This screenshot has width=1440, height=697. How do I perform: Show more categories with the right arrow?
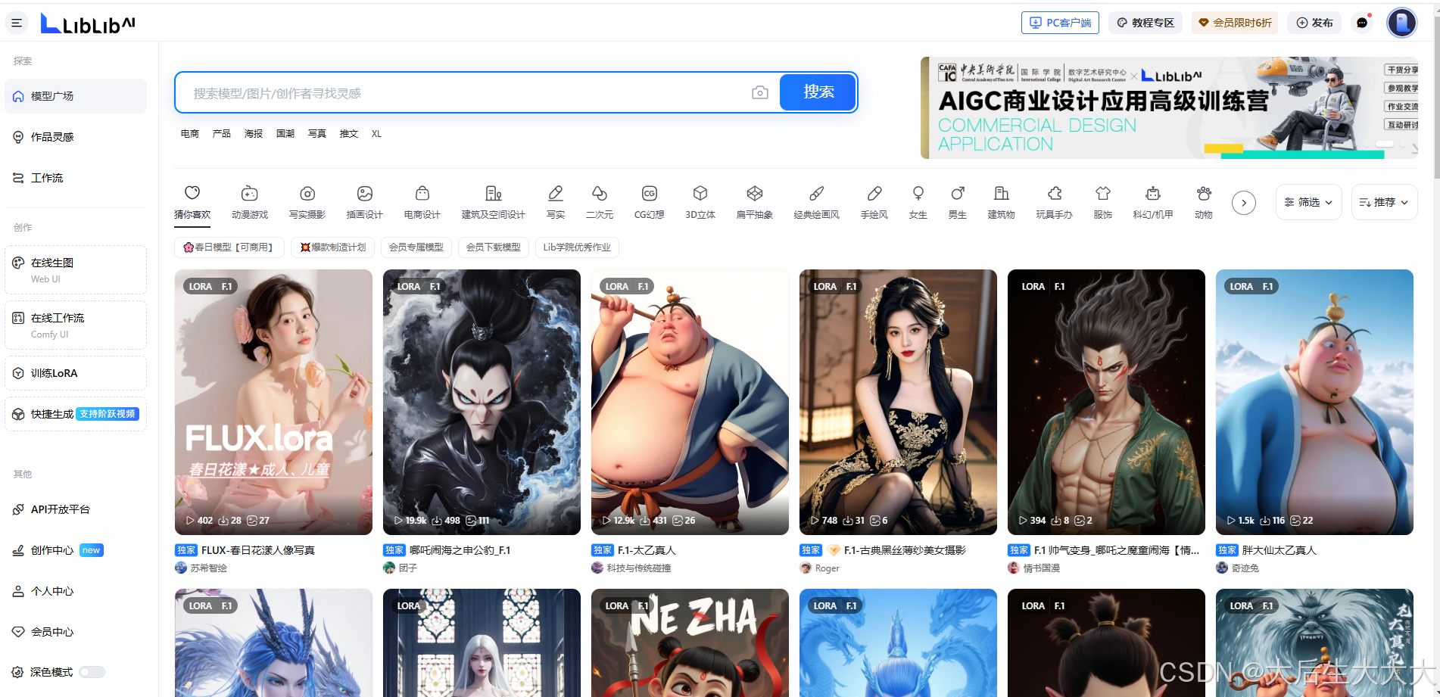pos(1244,203)
